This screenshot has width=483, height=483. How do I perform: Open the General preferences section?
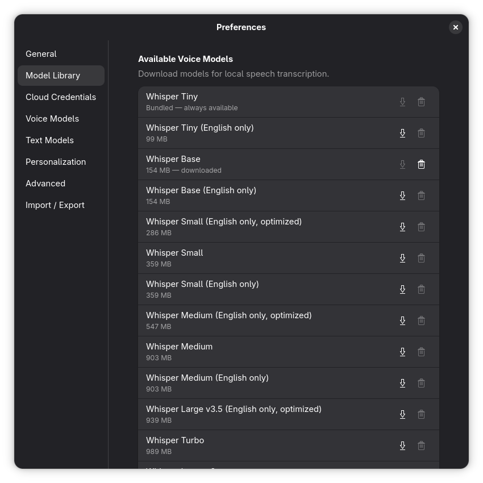[41, 54]
